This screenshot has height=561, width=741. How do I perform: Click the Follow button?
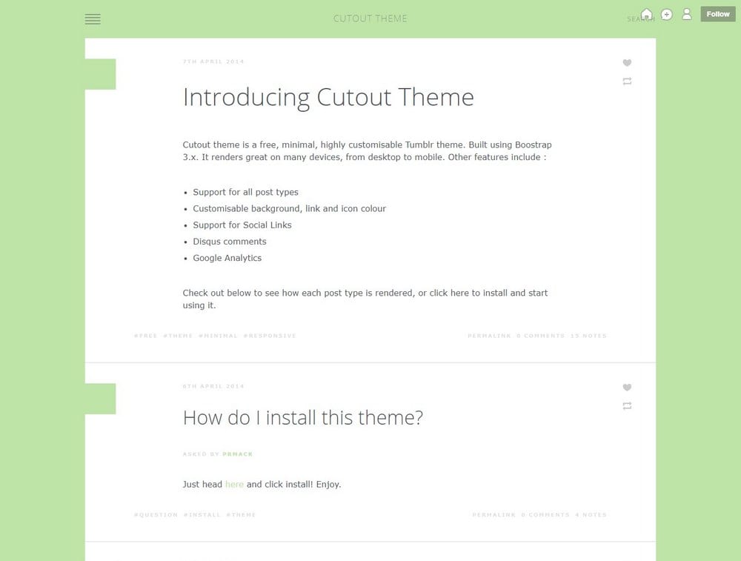tap(717, 14)
